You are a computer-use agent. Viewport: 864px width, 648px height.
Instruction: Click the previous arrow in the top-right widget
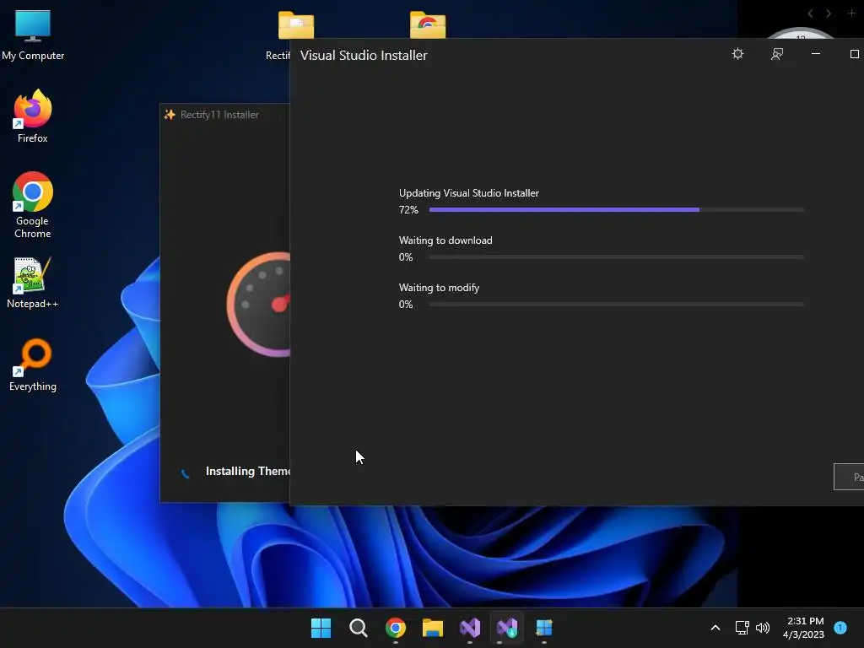810,13
